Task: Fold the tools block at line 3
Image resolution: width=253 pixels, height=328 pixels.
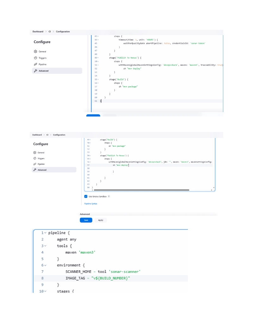Action: (45, 246)
